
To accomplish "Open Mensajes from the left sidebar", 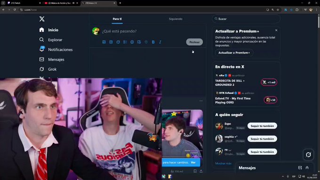I will [52, 59].
